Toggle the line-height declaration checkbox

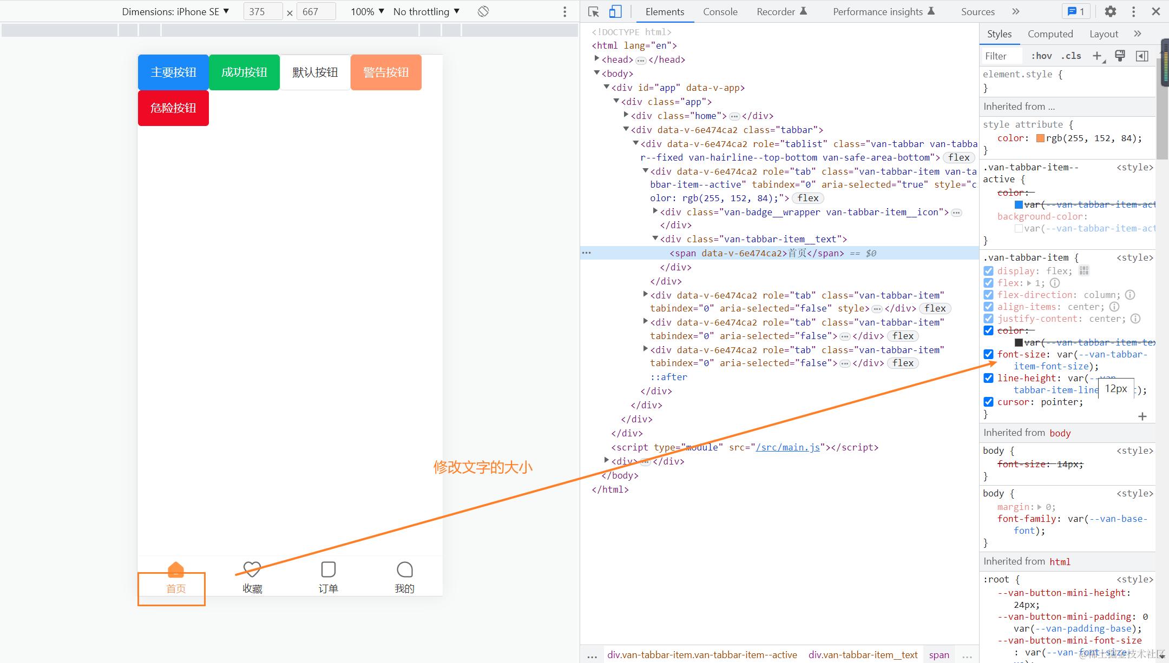[x=988, y=378]
